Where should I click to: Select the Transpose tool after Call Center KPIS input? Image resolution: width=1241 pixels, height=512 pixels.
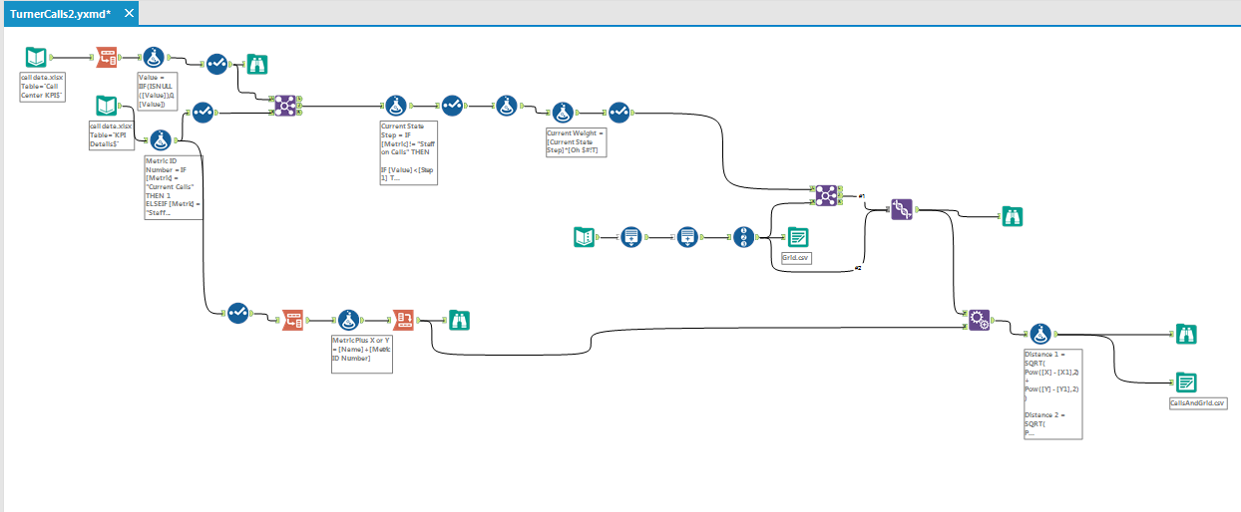108,58
